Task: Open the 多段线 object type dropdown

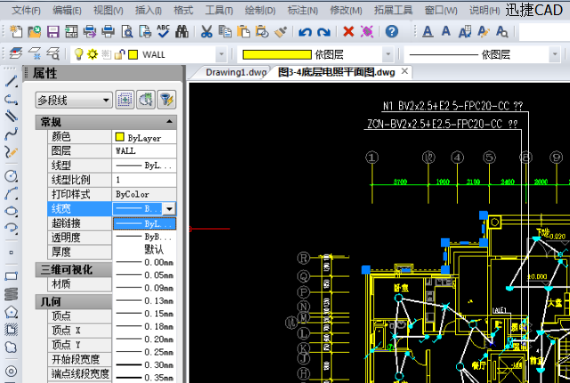Action: (x=74, y=100)
